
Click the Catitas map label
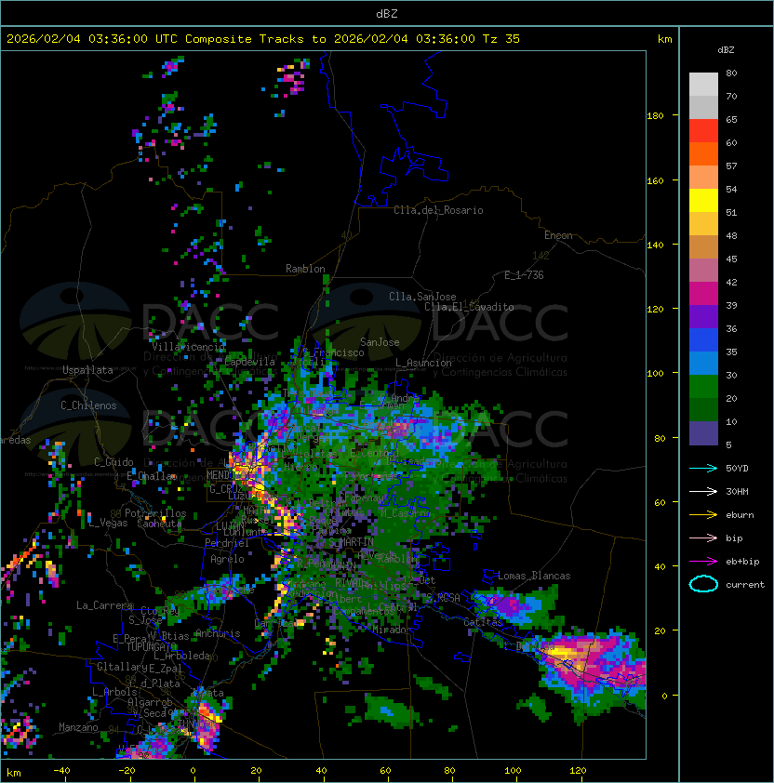pyautogui.click(x=483, y=622)
